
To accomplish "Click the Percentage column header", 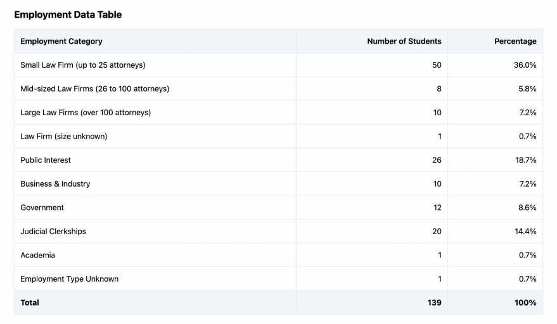I will tap(515, 41).
